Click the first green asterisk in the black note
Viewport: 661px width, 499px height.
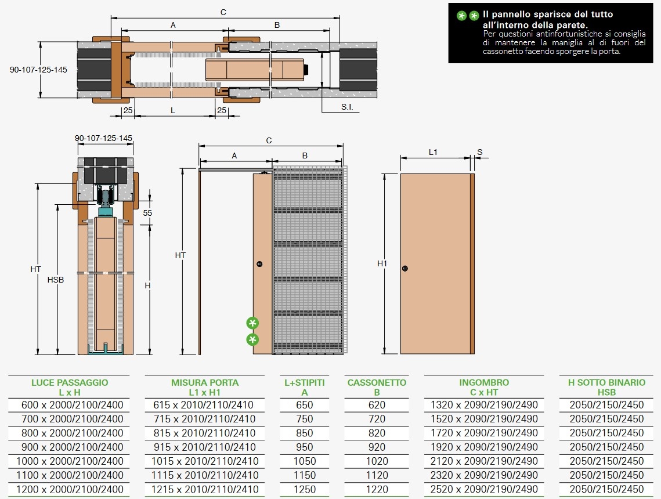click(x=462, y=16)
